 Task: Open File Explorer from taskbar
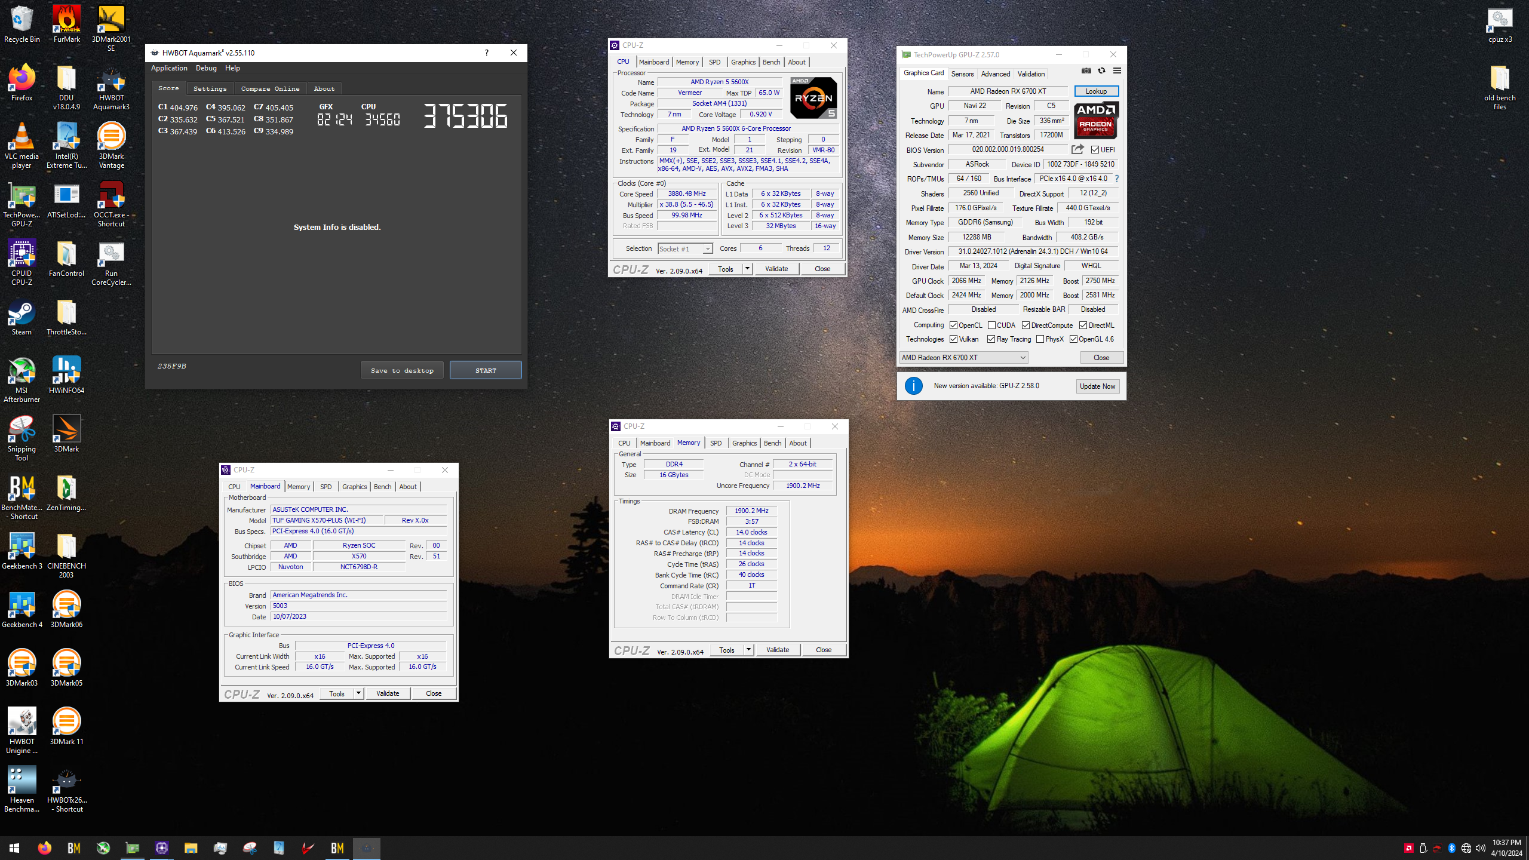pos(191,847)
